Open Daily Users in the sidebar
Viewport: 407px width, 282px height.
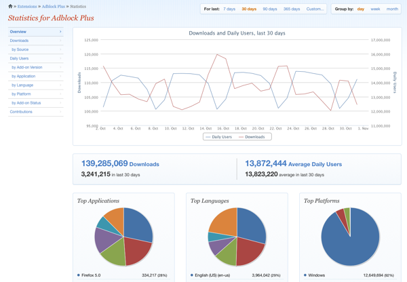pyautogui.click(x=35, y=58)
